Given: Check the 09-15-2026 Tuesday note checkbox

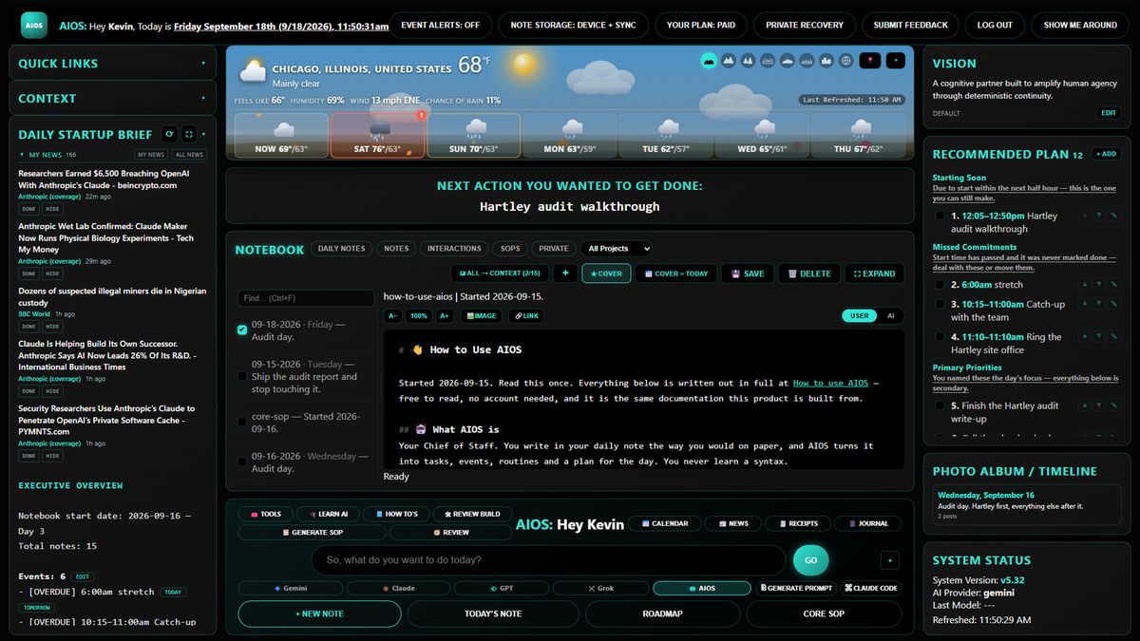Looking at the screenshot, I should [x=242, y=376].
